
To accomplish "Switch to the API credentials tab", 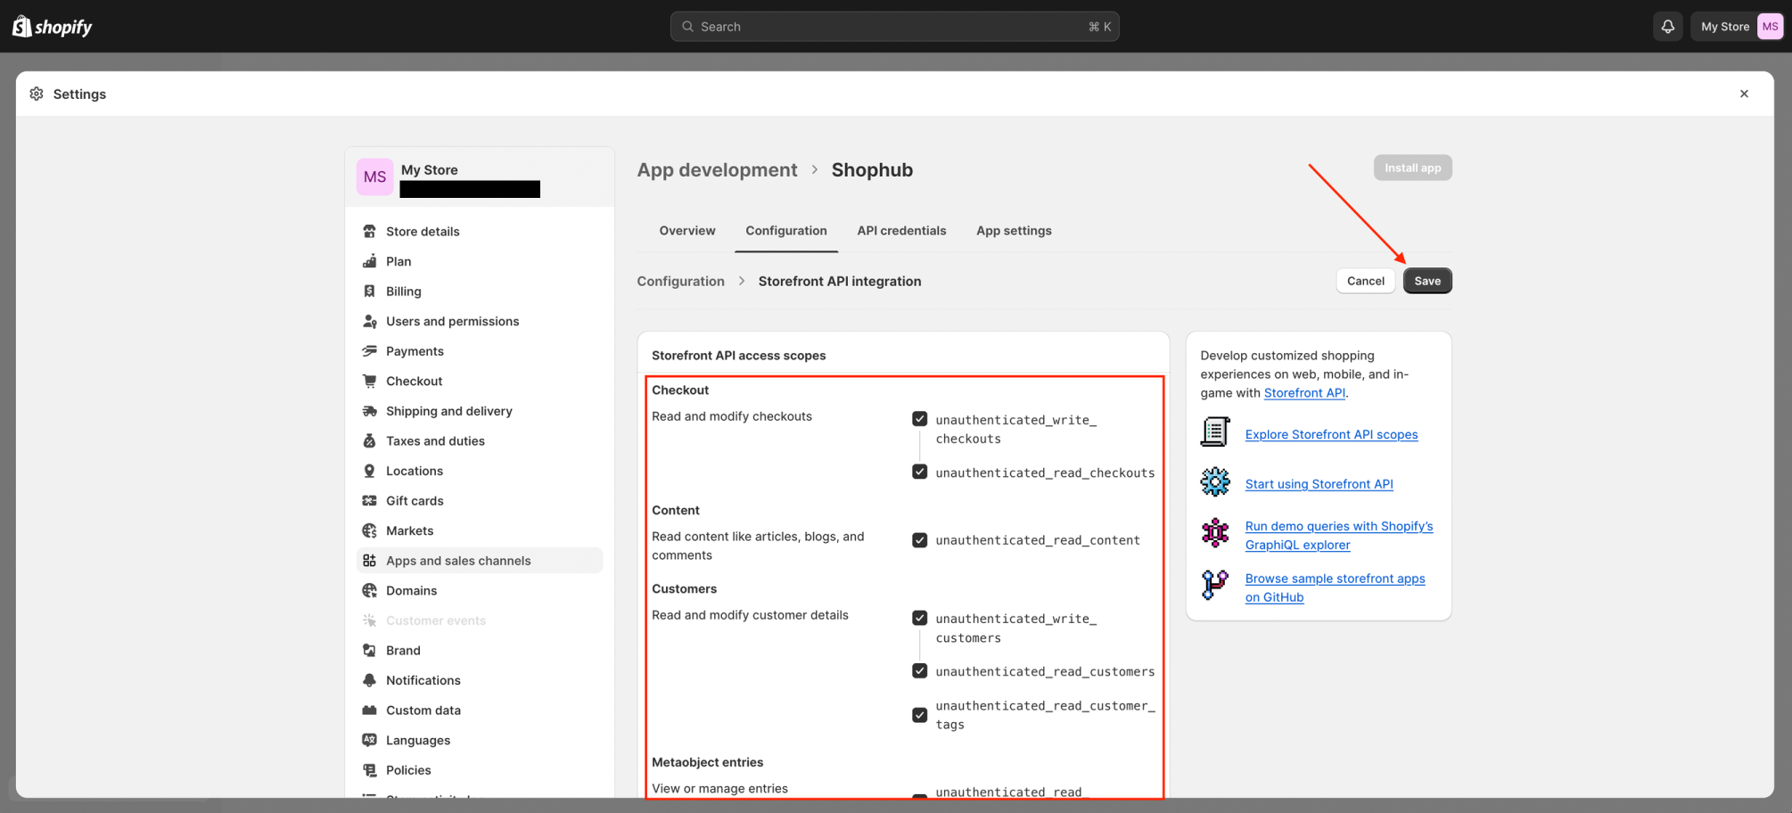I will tap(901, 230).
